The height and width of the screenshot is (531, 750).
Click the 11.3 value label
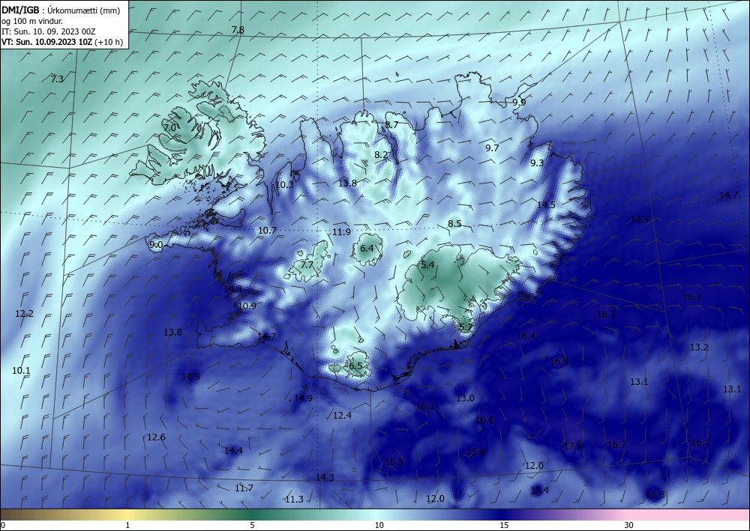pyautogui.click(x=294, y=499)
